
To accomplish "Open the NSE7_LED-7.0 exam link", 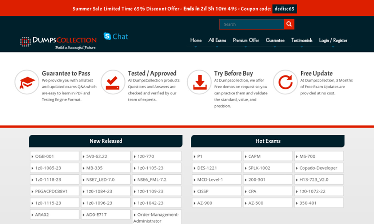I will 106,180.
